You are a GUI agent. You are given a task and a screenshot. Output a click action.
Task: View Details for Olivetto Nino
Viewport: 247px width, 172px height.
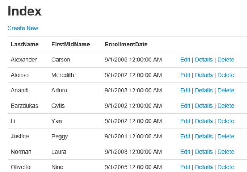pyautogui.click(x=204, y=167)
